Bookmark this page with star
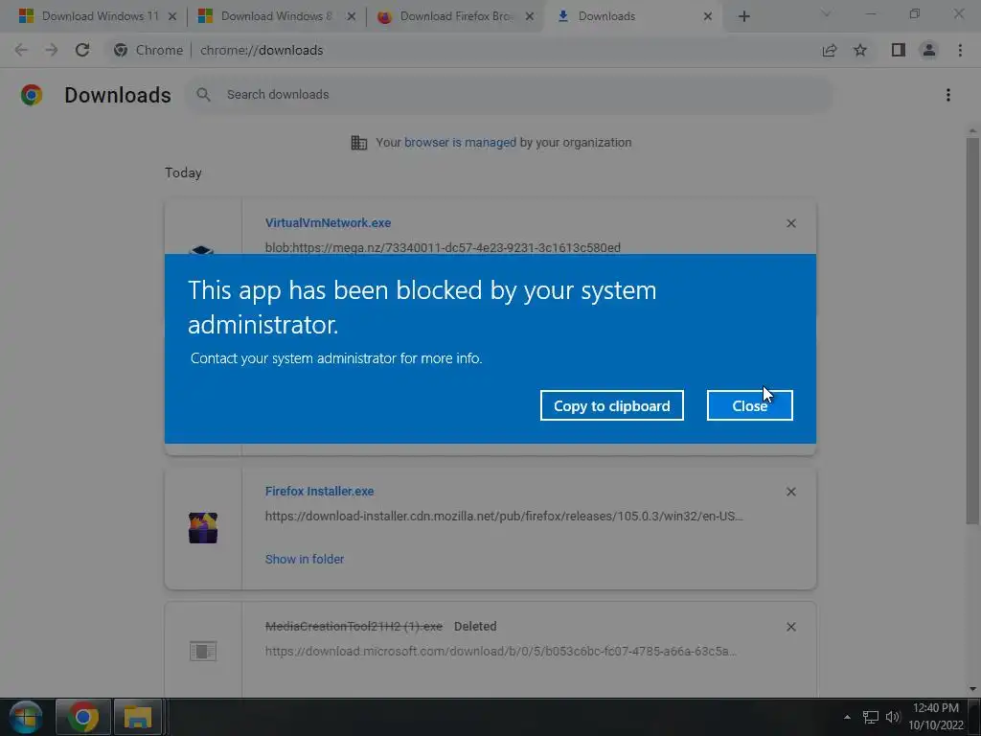Image resolution: width=981 pixels, height=736 pixels. [860, 50]
